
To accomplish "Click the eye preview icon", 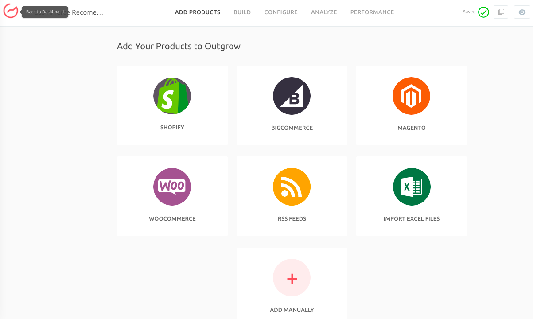I will point(522,12).
